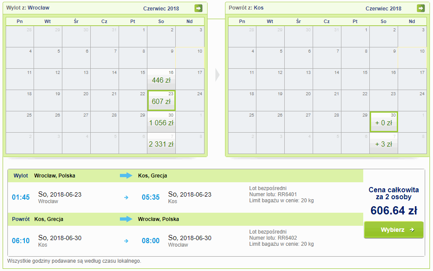This screenshot has height=271, width=433.
Task: Click the Wylot z: Wrocław header
Action: 28,8
